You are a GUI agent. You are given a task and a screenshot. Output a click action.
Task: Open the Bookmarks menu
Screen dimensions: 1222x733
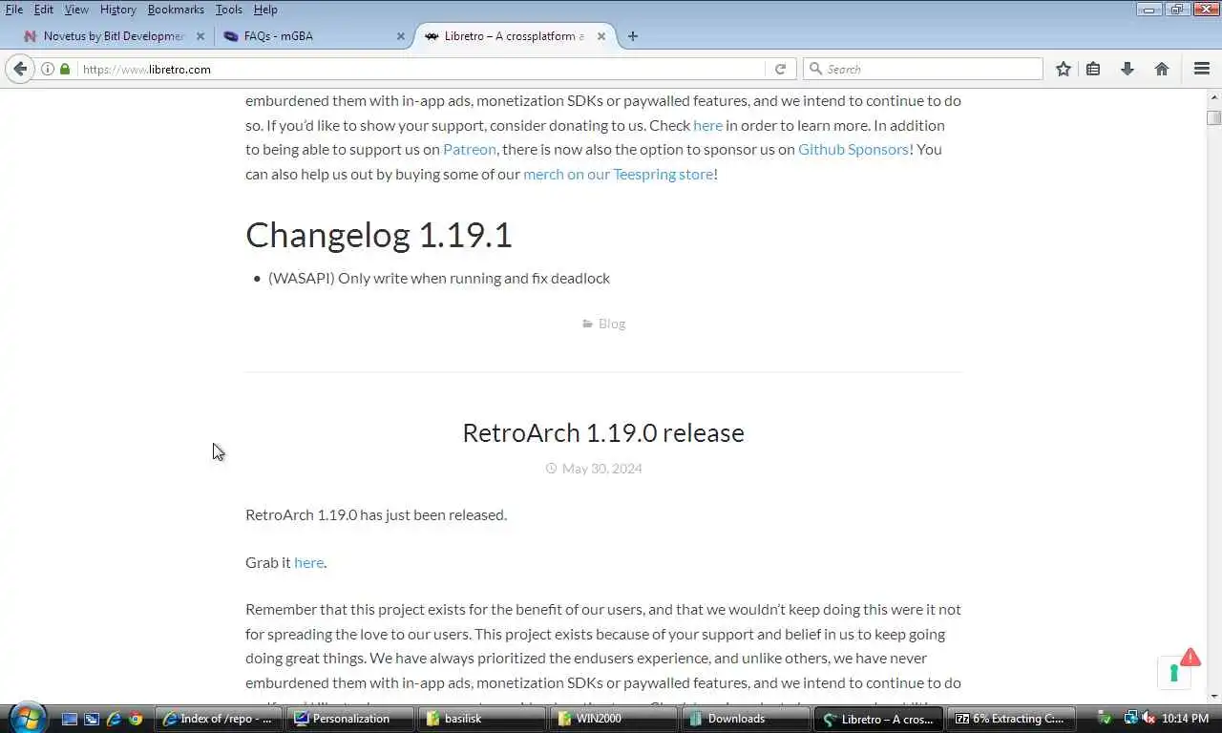(176, 10)
